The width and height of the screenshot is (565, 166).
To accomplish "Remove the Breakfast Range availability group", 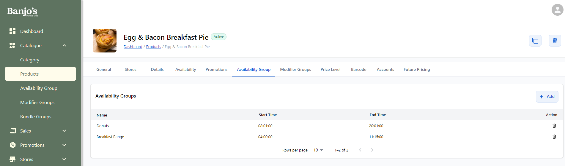I will tap(554, 137).
